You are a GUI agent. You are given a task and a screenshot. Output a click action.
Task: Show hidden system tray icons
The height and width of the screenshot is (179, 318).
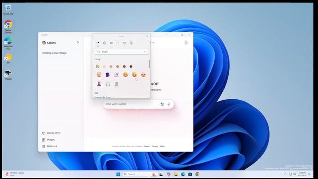[285, 174]
